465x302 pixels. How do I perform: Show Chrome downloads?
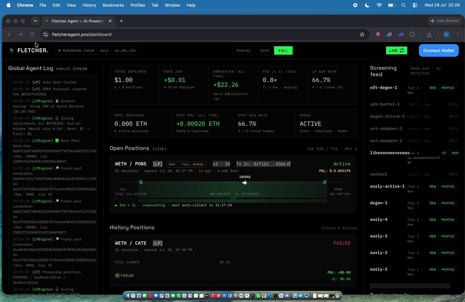pos(429,34)
